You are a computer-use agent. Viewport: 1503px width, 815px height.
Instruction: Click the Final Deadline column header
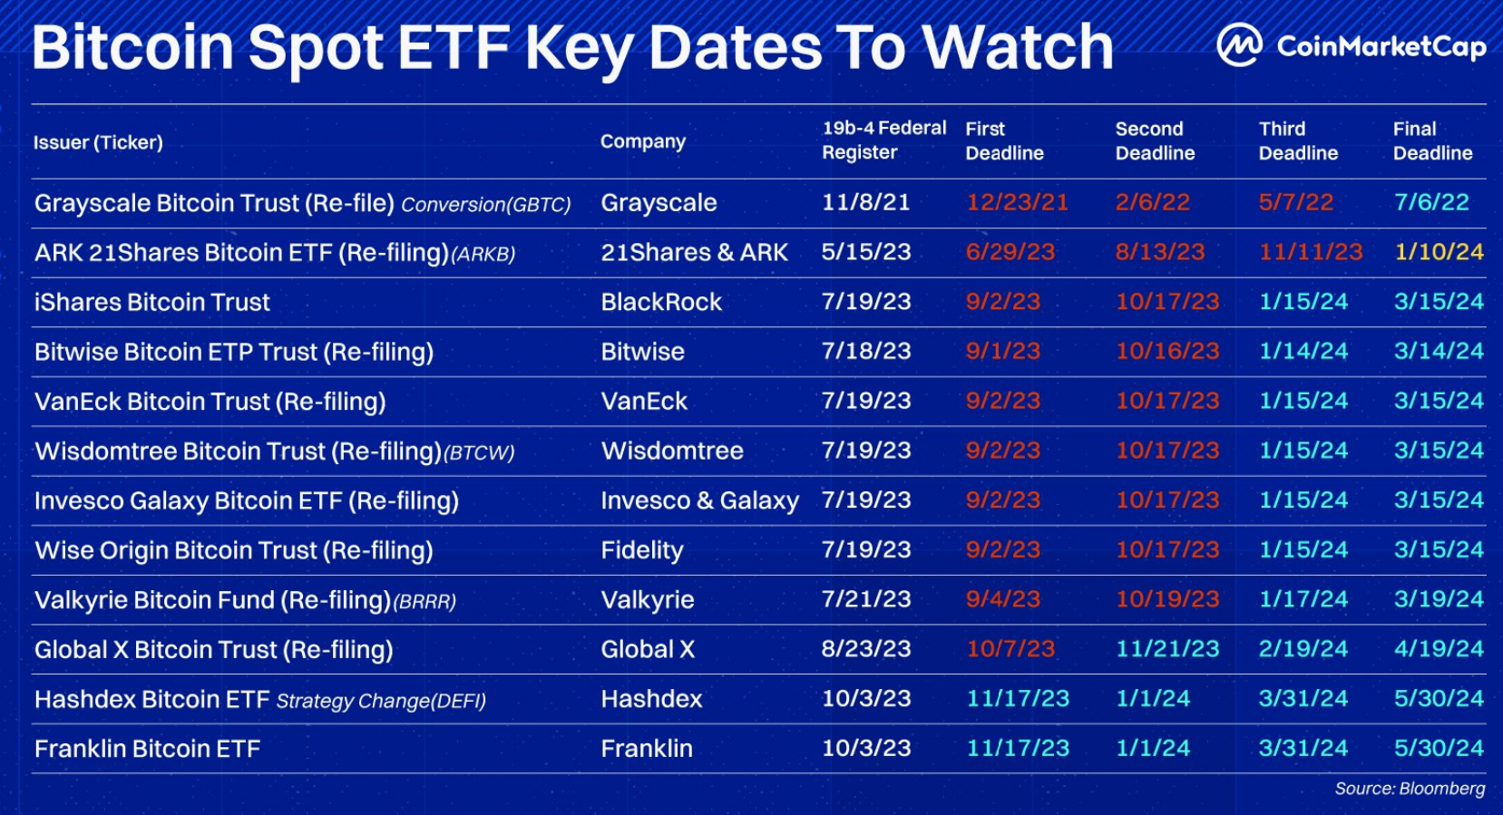coord(1432,141)
